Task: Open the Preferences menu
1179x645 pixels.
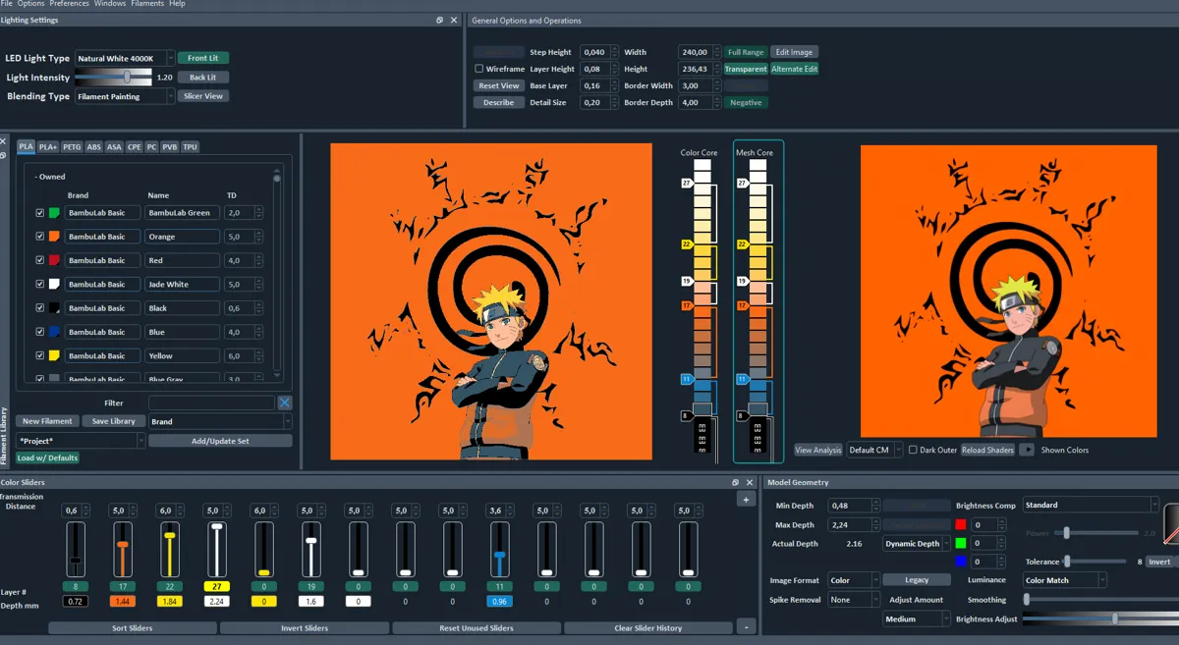Action: tap(69, 4)
